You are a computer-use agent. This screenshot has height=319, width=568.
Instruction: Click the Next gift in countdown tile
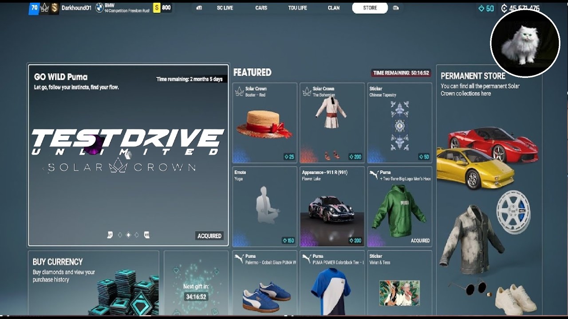point(196,284)
